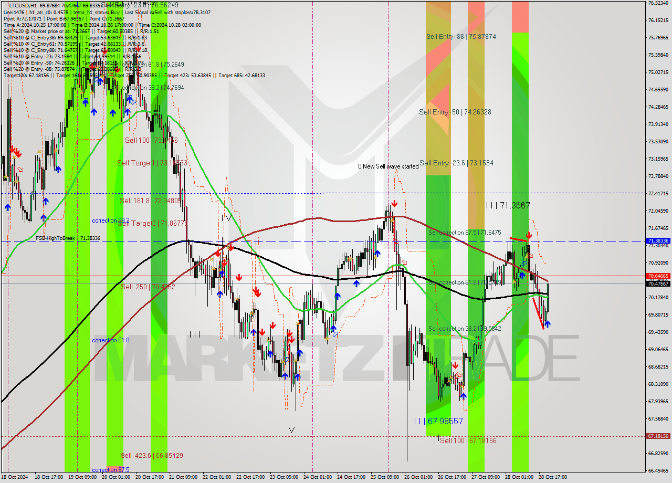This screenshot has height=483, width=672.
Task: Click the 'Point A:72.17071' info text
Action: 23,18
